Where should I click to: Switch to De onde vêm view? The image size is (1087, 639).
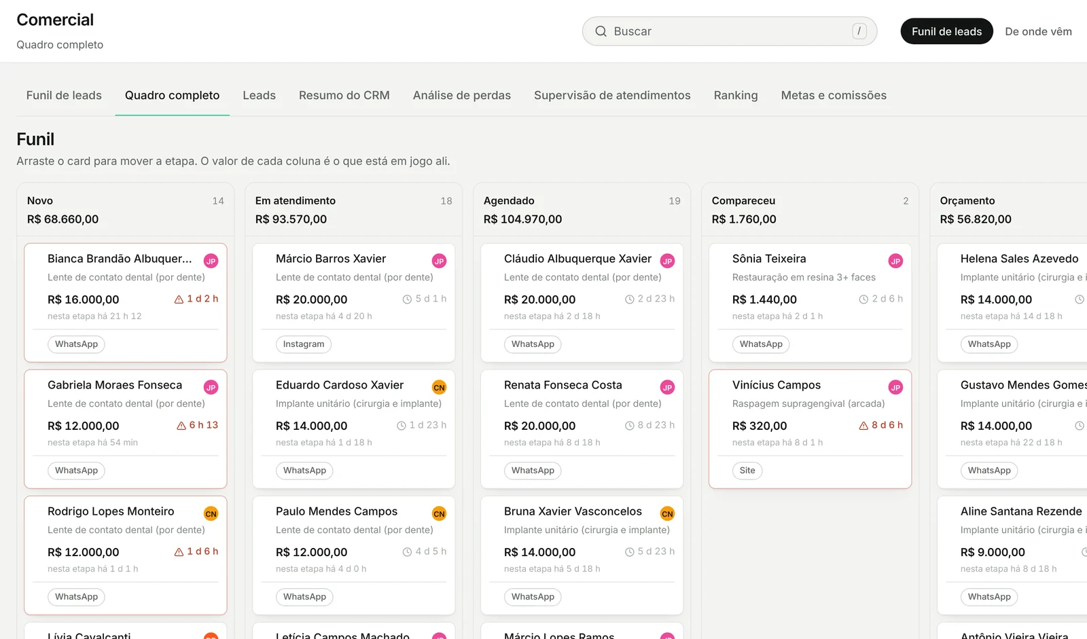(x=1038, y=31)
